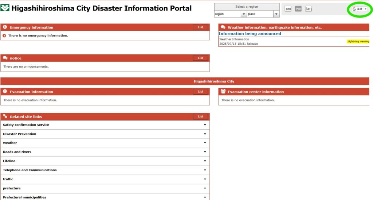Open the region dropdown

tap(230, 14)
